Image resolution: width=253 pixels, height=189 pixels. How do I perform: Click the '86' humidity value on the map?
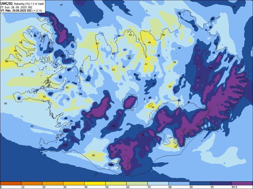point(124,50)
